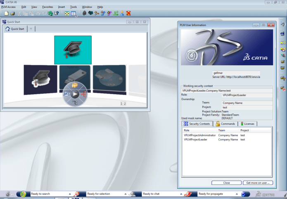
Task: Select the teal graduation cap thumbnail
Action: pyautogui.click(x=73, y=50)
